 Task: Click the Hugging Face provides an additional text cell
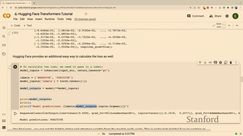point(63,56)
